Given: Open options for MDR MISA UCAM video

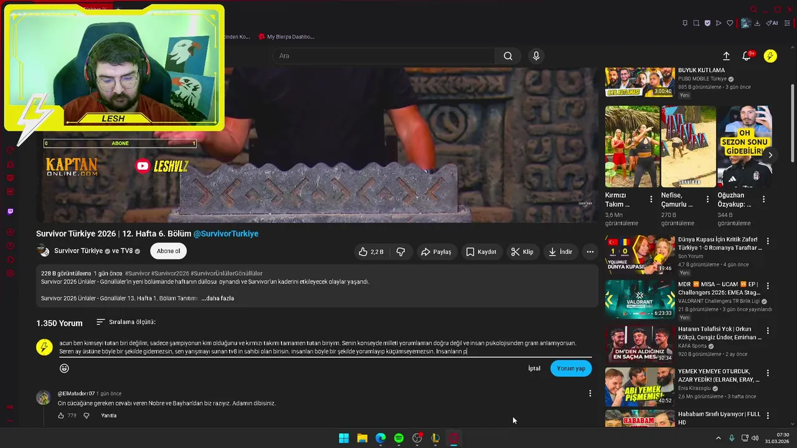Looking at the screenshot, I should 768,286.
